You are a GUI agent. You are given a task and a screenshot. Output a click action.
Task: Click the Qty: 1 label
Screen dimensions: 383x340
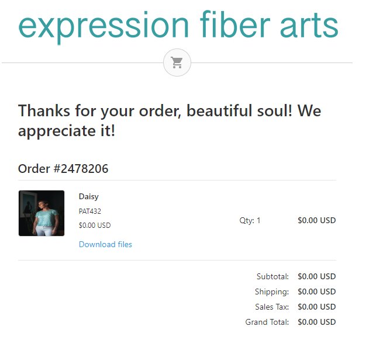click(x=250, y=220)
